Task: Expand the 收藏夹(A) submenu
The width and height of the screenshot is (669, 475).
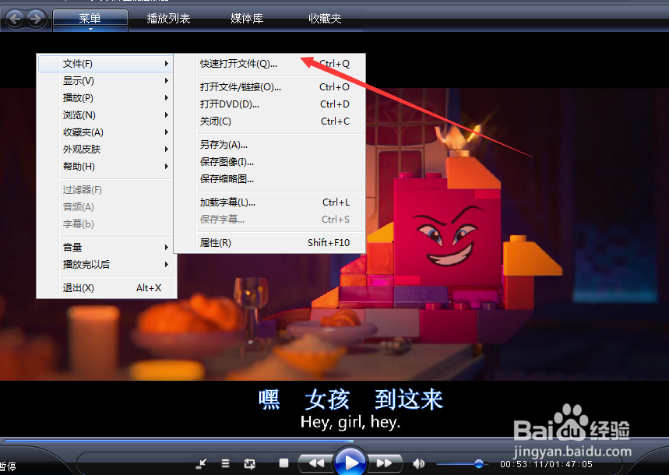Action: 105,132
